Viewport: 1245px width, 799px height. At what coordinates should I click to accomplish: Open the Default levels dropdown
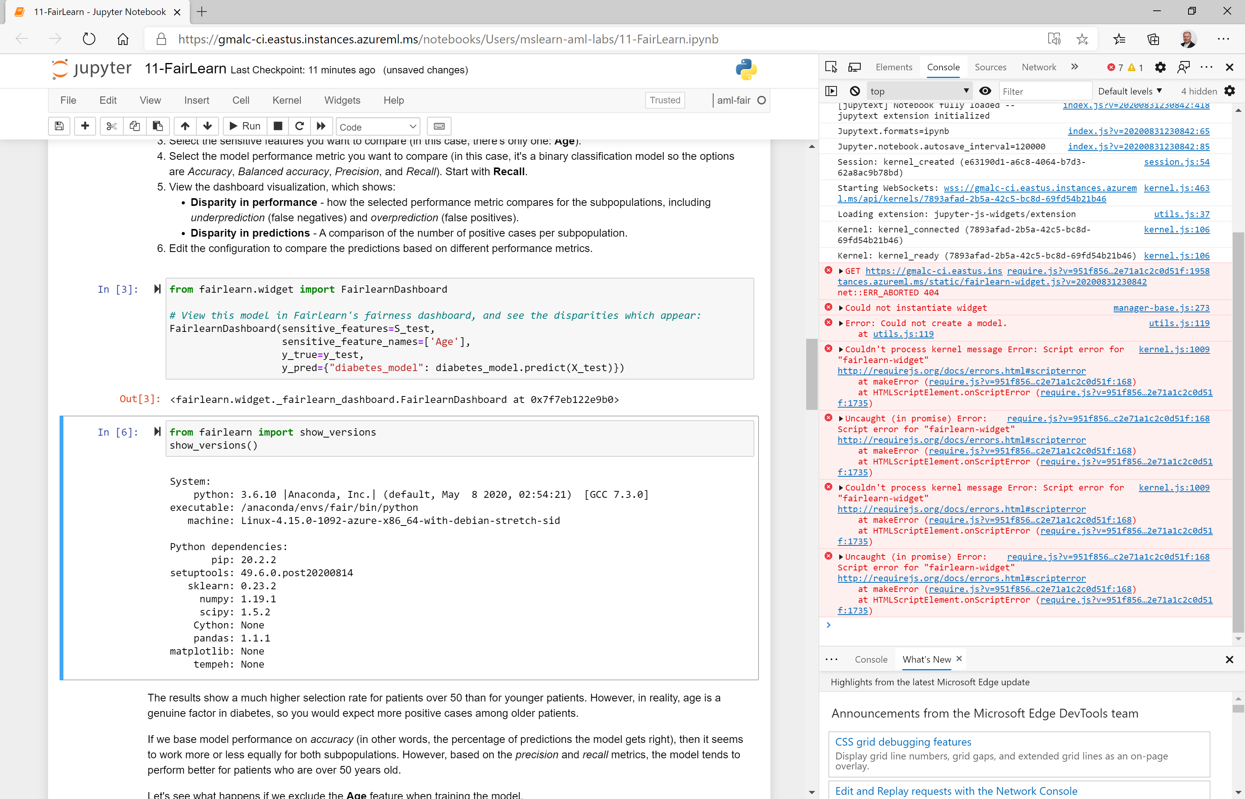coord(1130,90)
